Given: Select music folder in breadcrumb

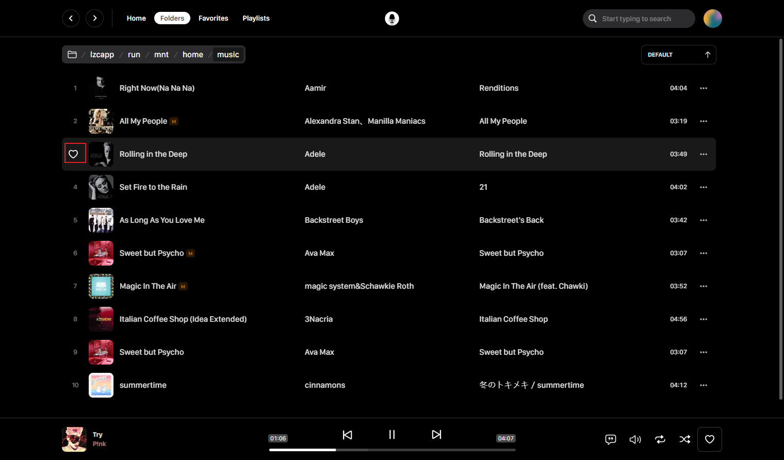Looking at the screenshot, I should 228,55.
